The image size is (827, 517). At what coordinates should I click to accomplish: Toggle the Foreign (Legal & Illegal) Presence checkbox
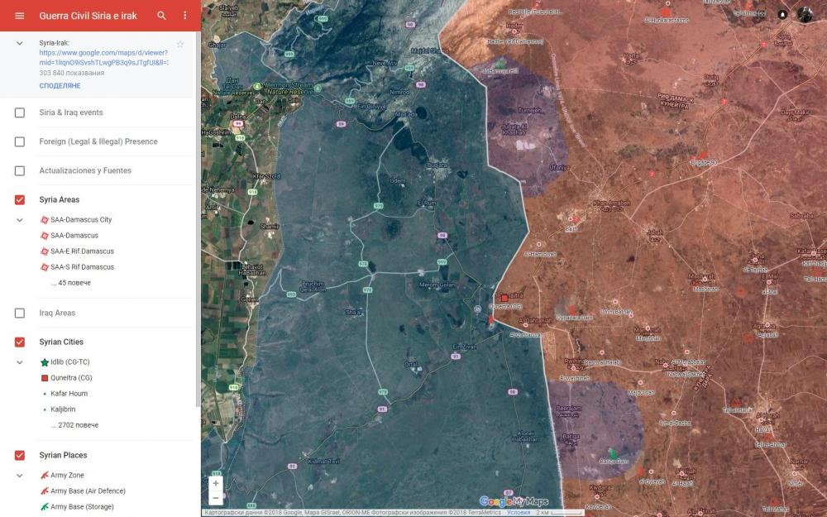(20, 141)
